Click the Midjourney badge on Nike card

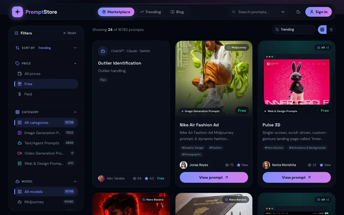click(237, 48)
